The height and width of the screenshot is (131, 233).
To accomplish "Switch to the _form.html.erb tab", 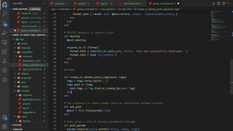I will 131,3.
